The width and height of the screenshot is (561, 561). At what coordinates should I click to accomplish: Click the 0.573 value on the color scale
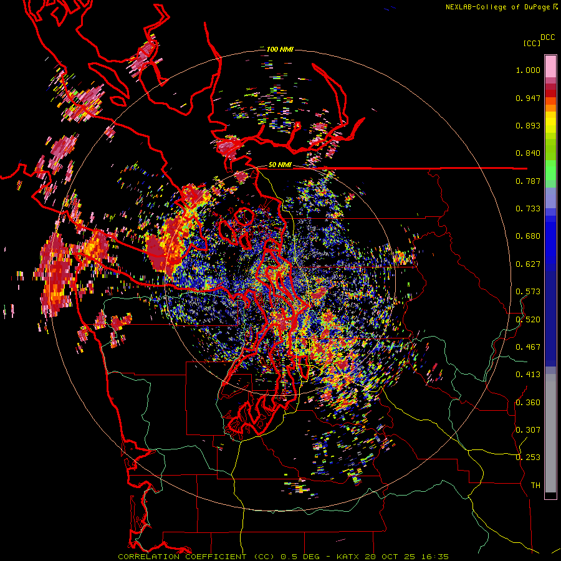tap(528, 292)
